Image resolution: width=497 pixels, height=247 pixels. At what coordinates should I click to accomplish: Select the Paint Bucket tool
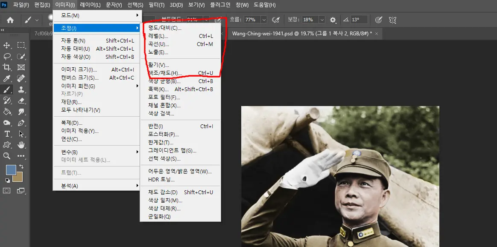7,112
